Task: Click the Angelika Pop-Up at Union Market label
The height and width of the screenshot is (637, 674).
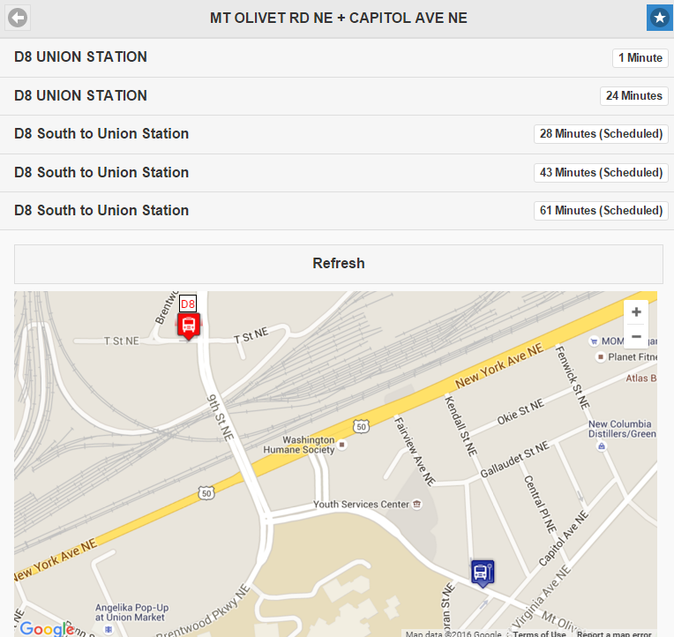Action: click(x=132, y=612)
